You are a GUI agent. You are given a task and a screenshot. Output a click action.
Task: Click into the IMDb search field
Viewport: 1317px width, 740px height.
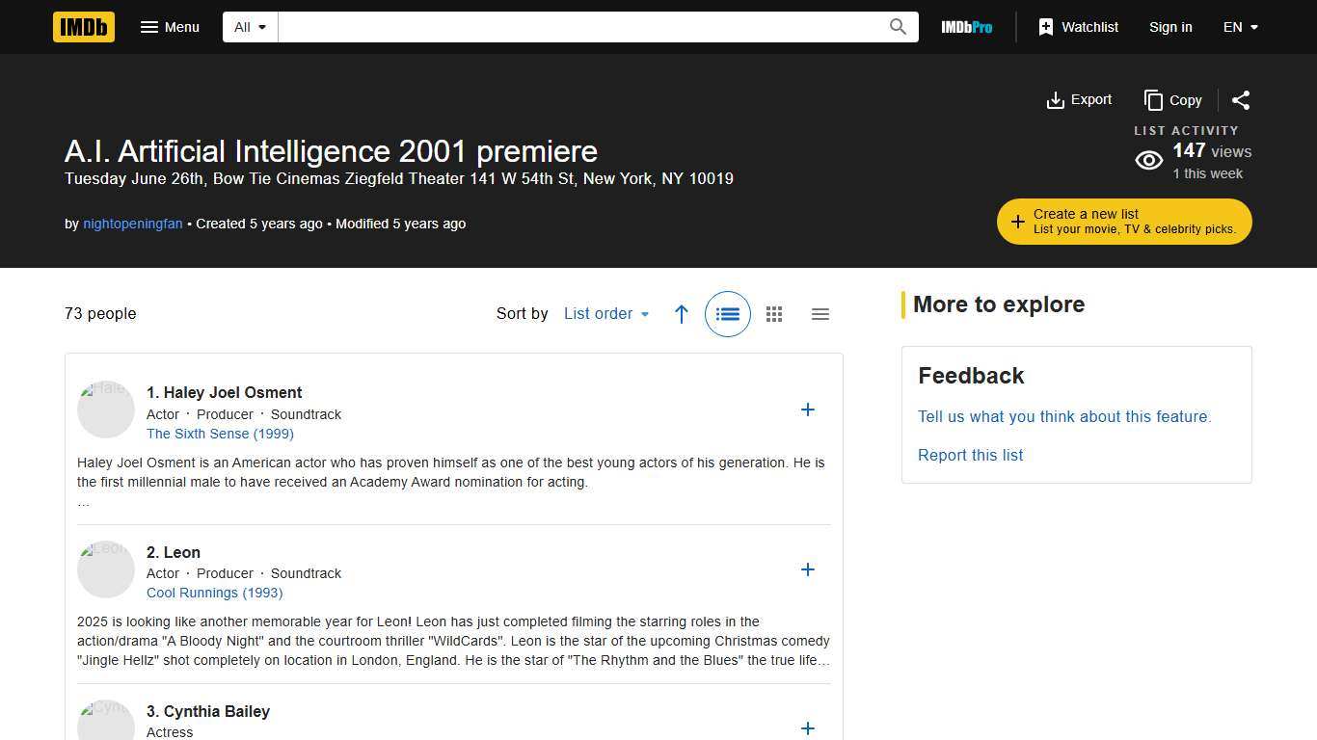(578, 27)
